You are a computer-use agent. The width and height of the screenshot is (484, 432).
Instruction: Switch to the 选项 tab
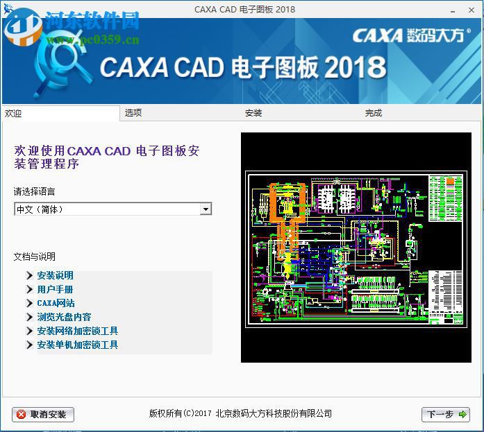(x=133, y=113)
